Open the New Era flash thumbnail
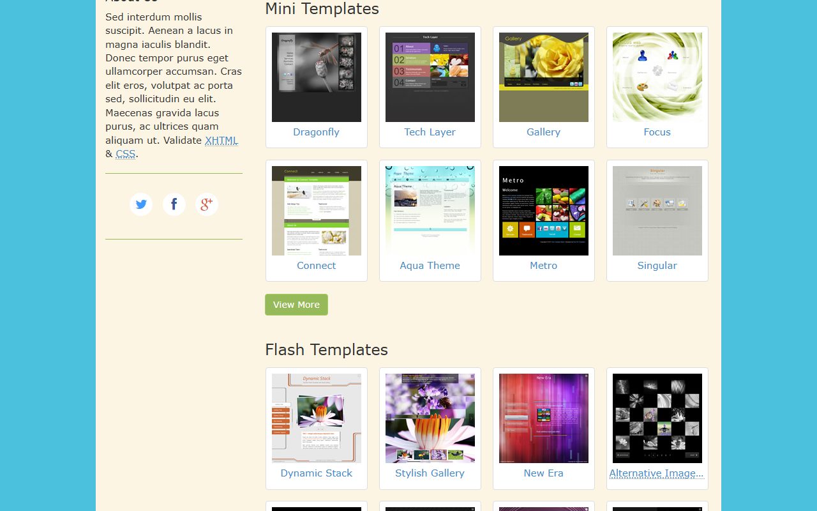Screen dimensions: 817x511 [544, 418]
